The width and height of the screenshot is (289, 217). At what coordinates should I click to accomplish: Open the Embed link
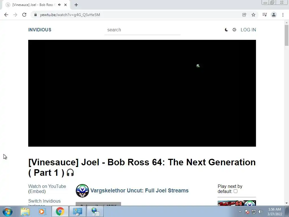coord(37,191)
